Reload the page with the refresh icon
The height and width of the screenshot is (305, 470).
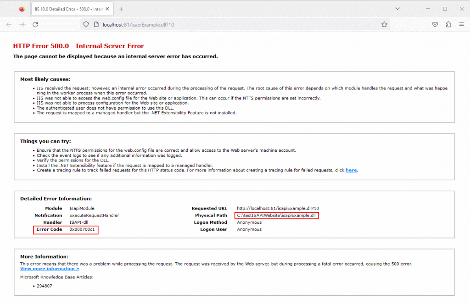pyautogui.click(x=35, y=25)
